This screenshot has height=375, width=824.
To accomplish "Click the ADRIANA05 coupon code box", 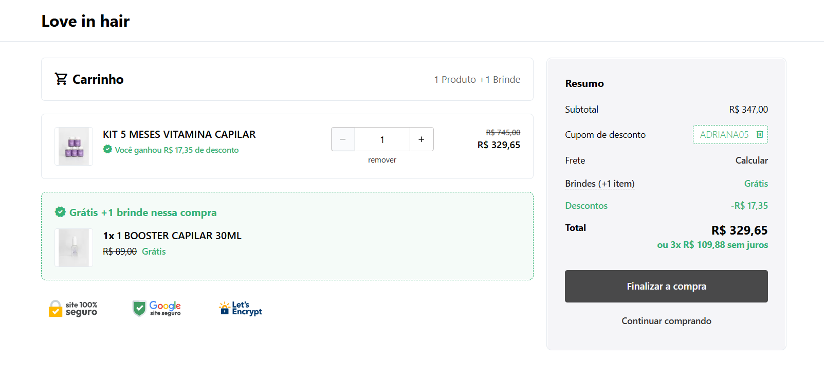I will (730, 134).
